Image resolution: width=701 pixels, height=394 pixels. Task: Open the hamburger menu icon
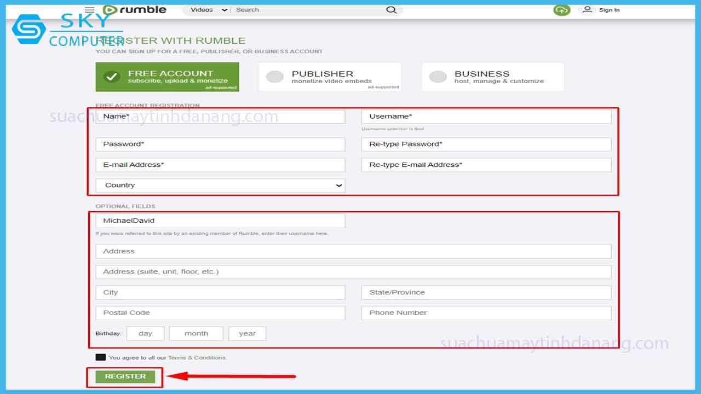[90, 10]
